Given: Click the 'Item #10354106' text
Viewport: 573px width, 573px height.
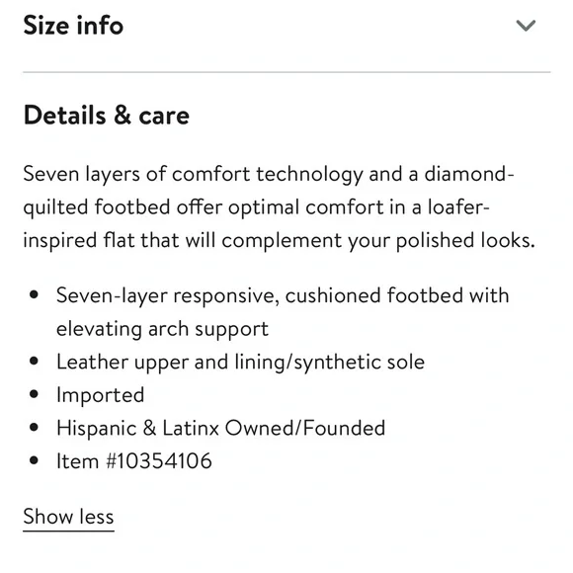Looking at the screenshot, I should click(x=134, y=460).
